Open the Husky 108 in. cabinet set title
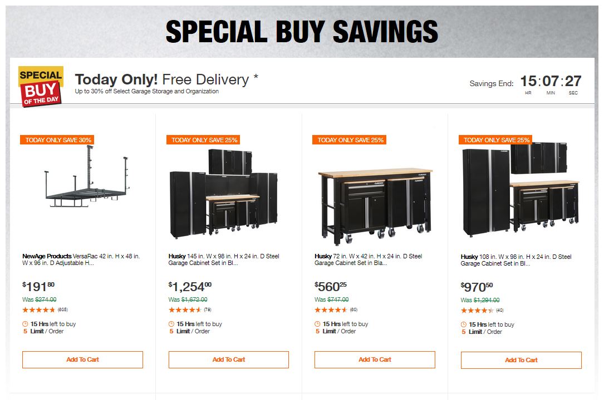The image size is (604, 400). pyautogui.click(x=516, y=260)
